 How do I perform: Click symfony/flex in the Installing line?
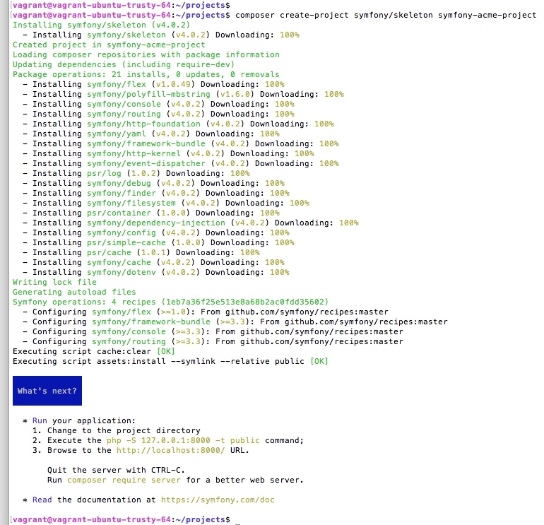click(117, 84)
